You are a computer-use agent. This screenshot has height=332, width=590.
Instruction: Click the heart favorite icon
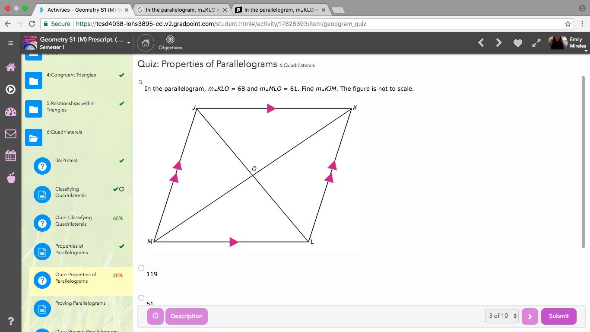pyautogui.click(x=517, y=43)
